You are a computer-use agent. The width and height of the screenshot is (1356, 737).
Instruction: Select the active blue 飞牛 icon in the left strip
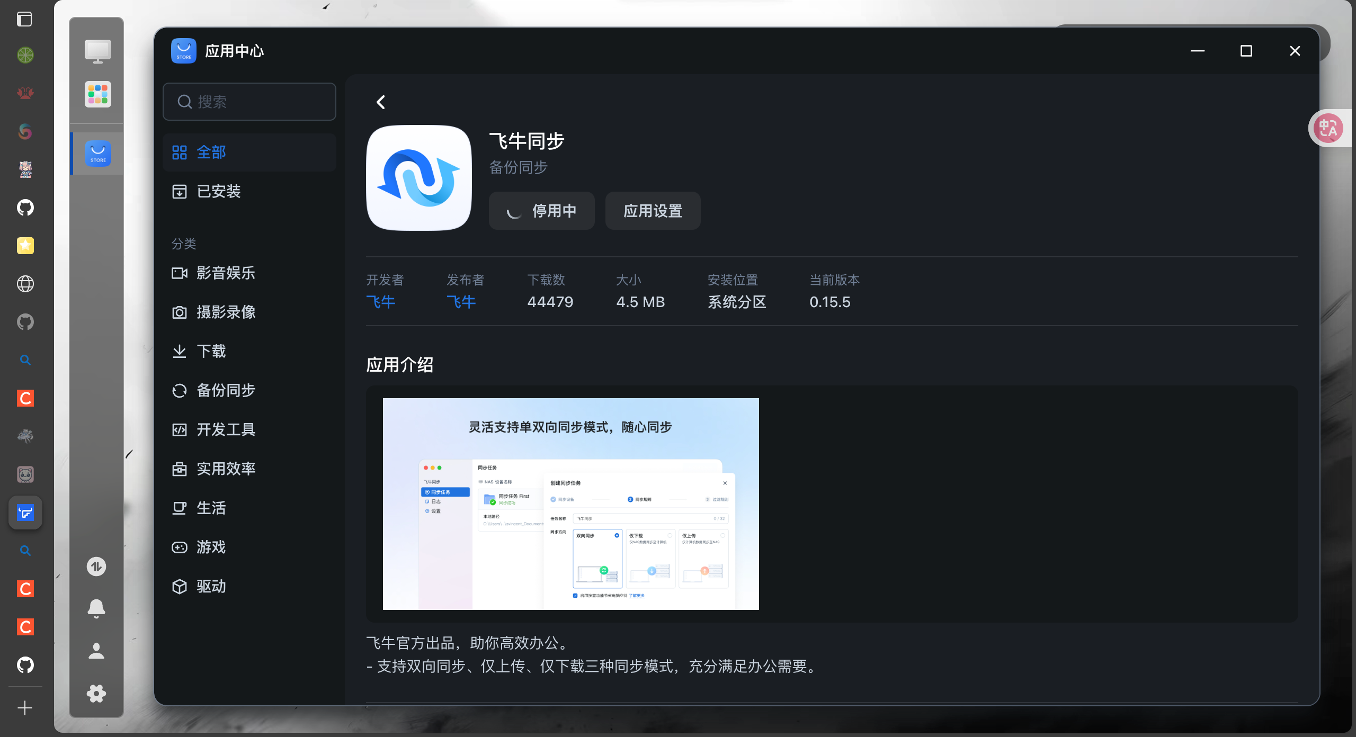coord(25,513)
